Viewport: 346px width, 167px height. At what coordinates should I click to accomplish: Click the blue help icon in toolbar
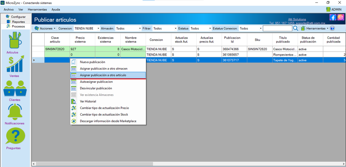click(332, 28)
